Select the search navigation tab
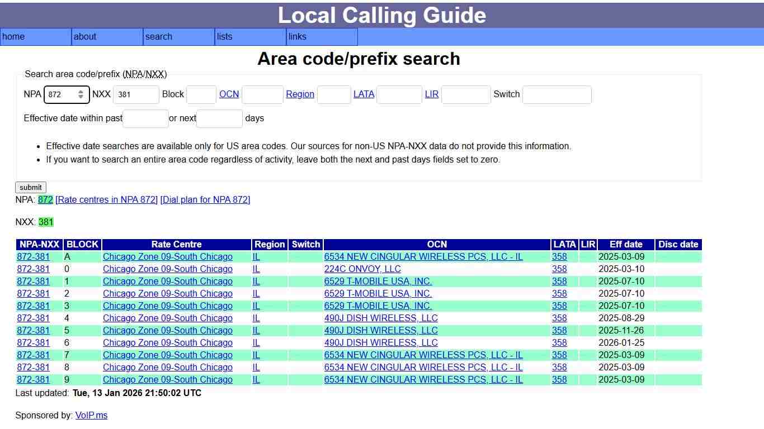Viewport: 764px width, 429px height. [158, 37]
